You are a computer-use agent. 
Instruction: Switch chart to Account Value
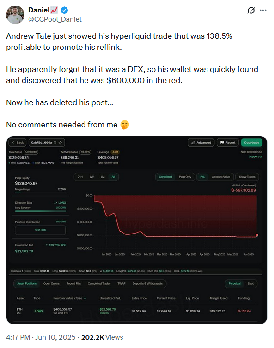click(x=221, y=177)
